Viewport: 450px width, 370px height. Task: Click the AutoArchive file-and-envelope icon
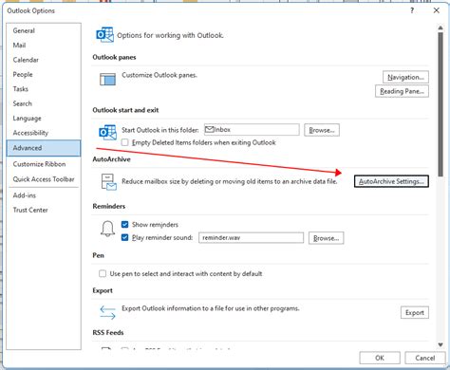tap(108, 182)
